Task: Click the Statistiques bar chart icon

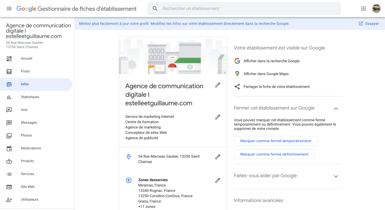Action: [x=9, y=97]
